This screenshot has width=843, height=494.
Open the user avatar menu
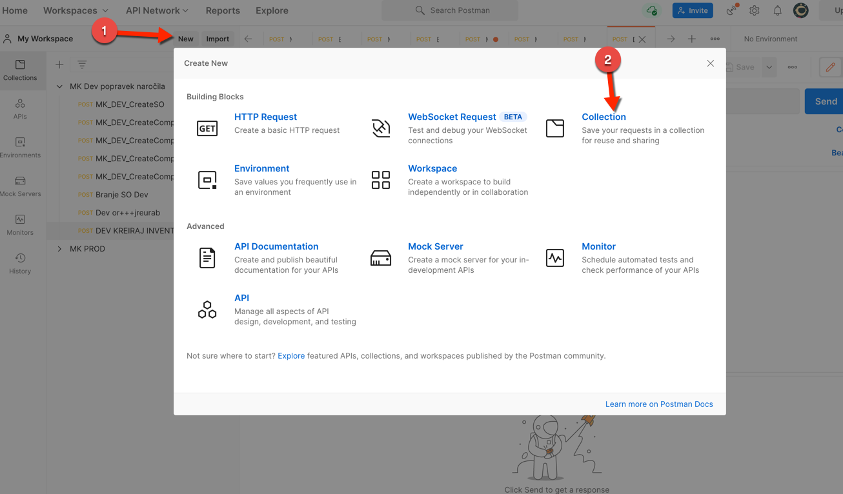(801, 10)
